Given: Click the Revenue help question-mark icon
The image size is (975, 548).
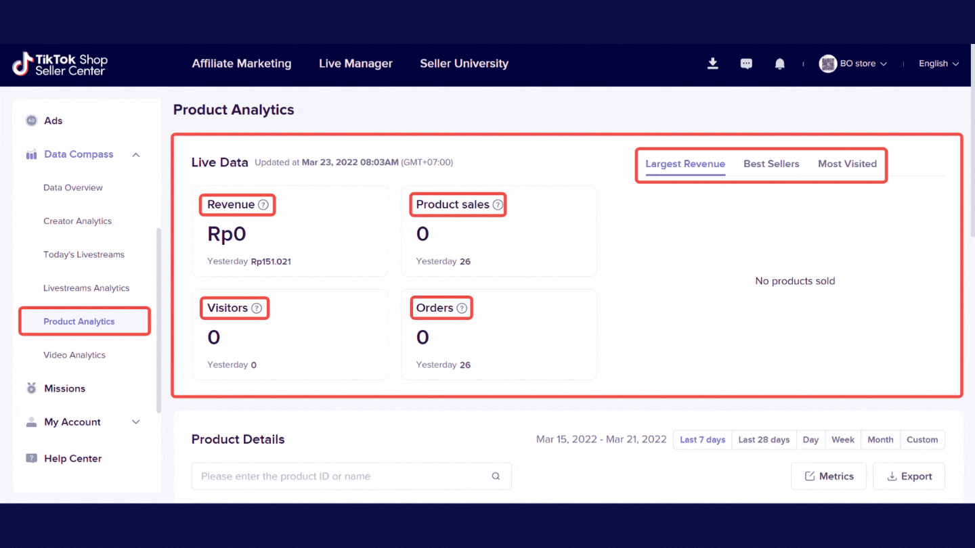Looking at the screenshot, I should [263, 205].
